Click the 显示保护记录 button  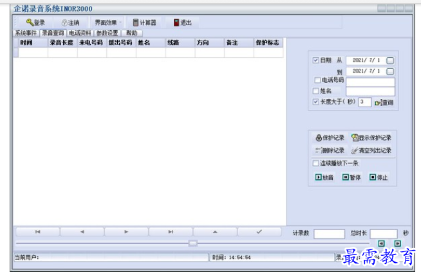371,138
